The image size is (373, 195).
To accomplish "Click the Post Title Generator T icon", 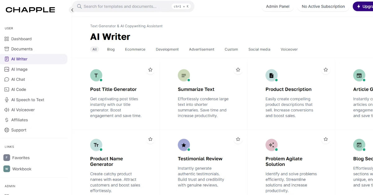I will (x=96, y=76).
